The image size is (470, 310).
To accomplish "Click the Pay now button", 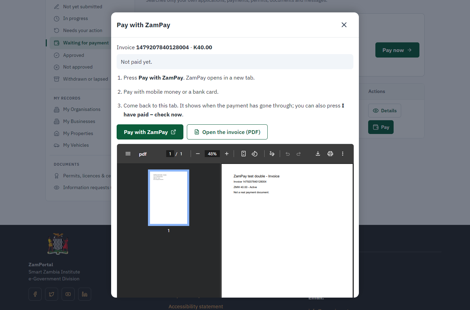I will click(397, 50).
